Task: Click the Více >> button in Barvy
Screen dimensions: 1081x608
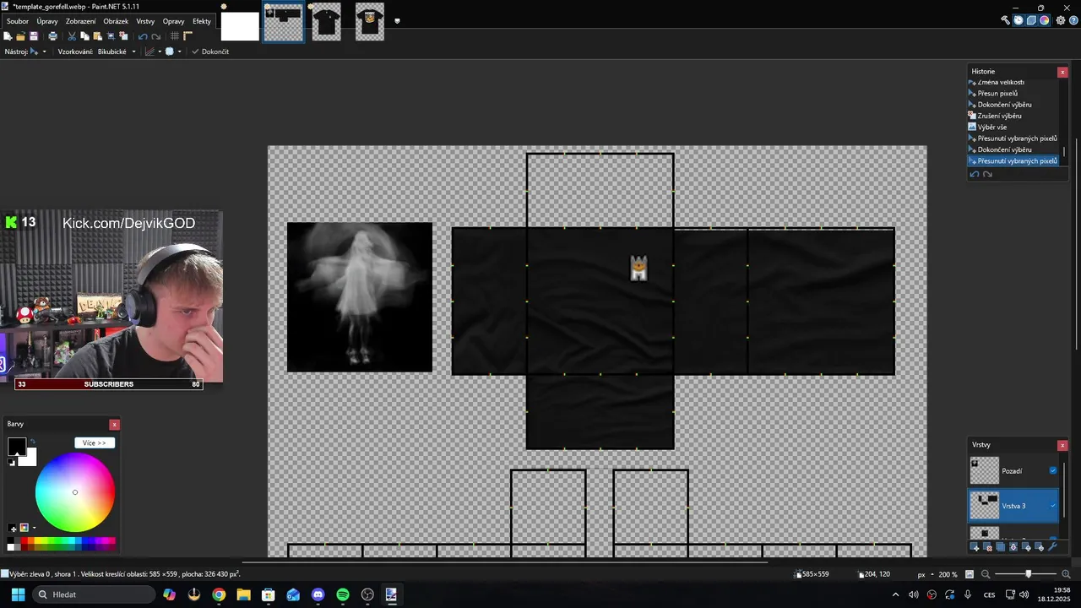Action: [x=95, y=442]
